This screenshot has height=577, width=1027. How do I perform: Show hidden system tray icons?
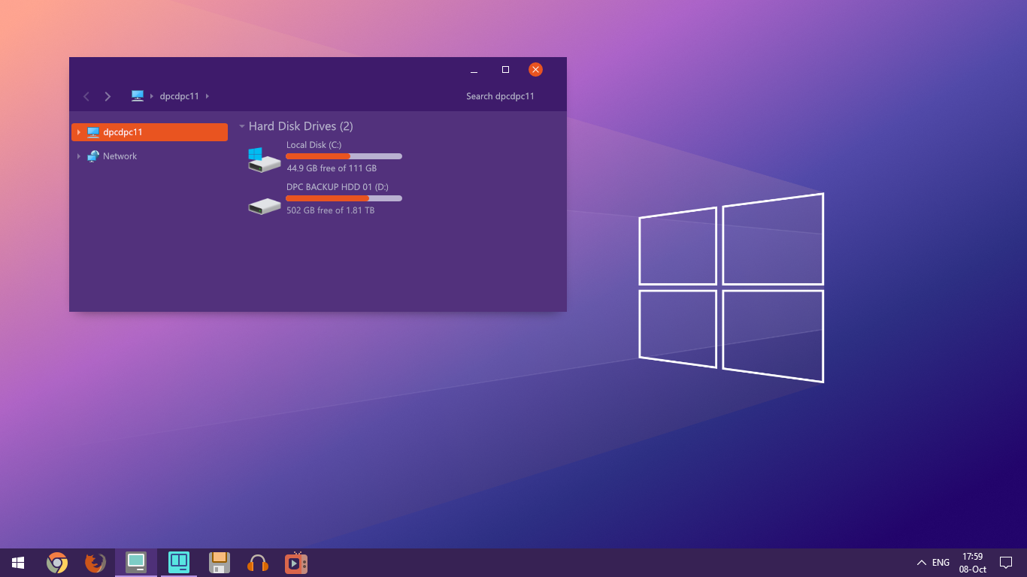[x=921, y=563]
